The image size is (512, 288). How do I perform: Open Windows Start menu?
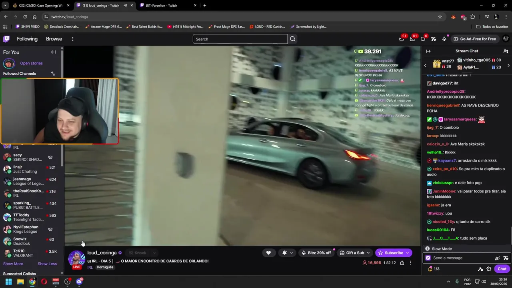[x=8, y=282]
